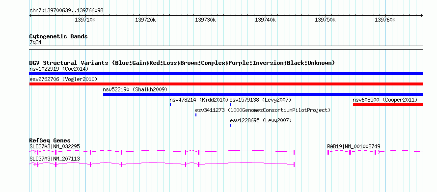Select the esv1579138 (Levy2007) variant marker
Viewport: 437px width, 192px height.
click(230, 105)
